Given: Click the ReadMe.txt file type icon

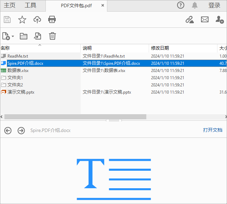Looking at the screenshot, I should point(3,56).
